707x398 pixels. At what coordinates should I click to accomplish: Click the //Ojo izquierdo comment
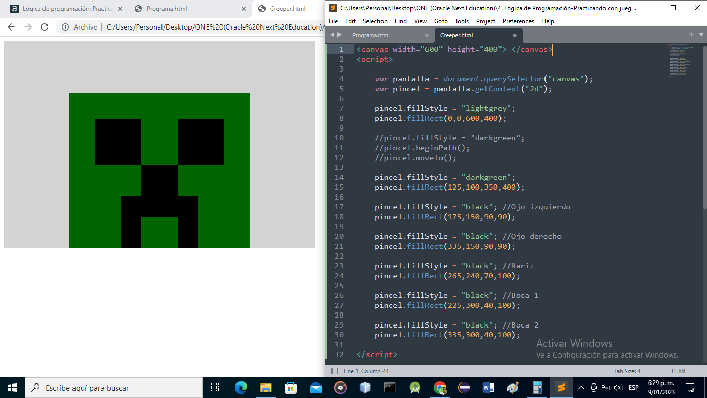(x=536, y=207)
